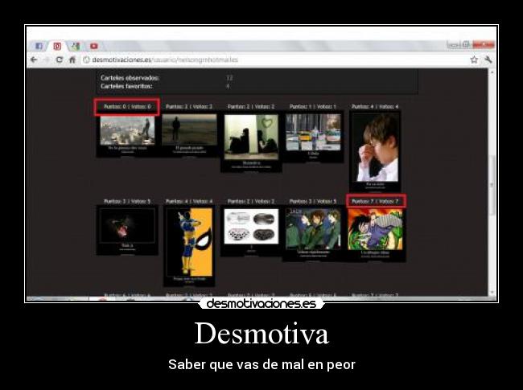The image size is (523, 390).
Task: Reload the page with the refresh icon
Action: pos(60,60)
